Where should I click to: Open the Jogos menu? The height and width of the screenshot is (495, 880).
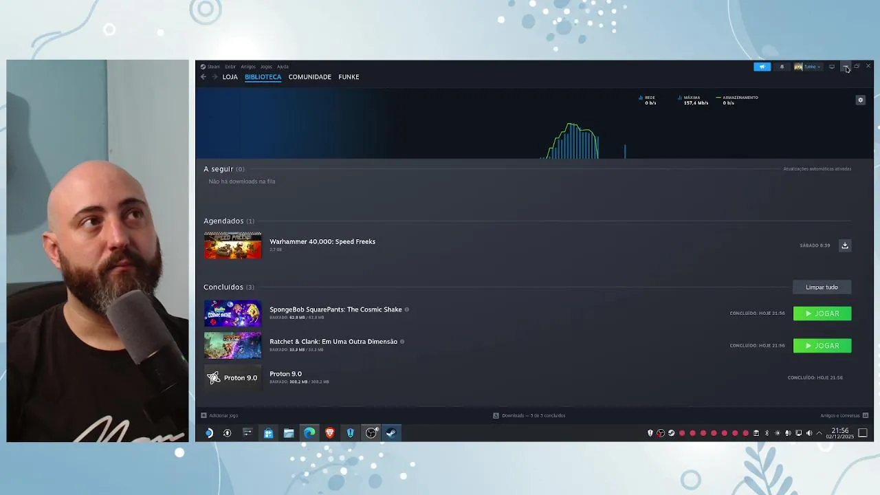pyautogui.click(x=266, y=67)
